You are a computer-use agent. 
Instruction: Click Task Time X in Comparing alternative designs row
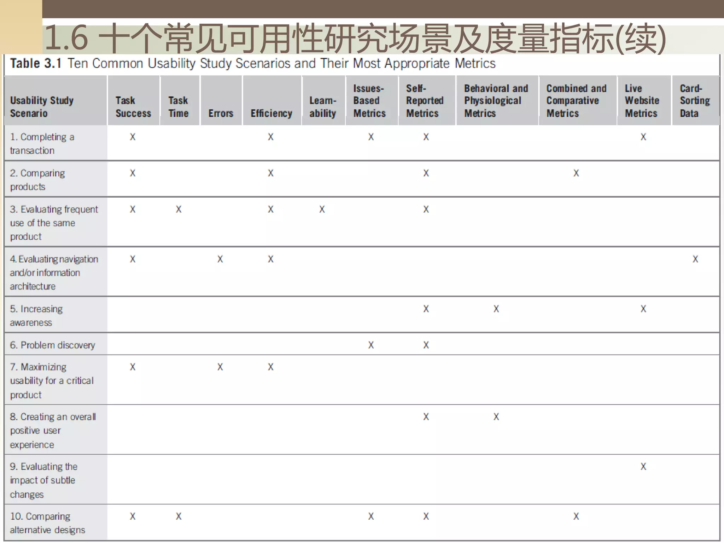pyautogui.click(x=179, y=516)
